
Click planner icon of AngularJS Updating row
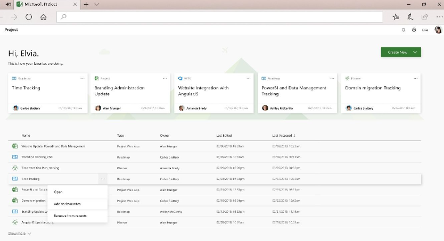[15, 222]
